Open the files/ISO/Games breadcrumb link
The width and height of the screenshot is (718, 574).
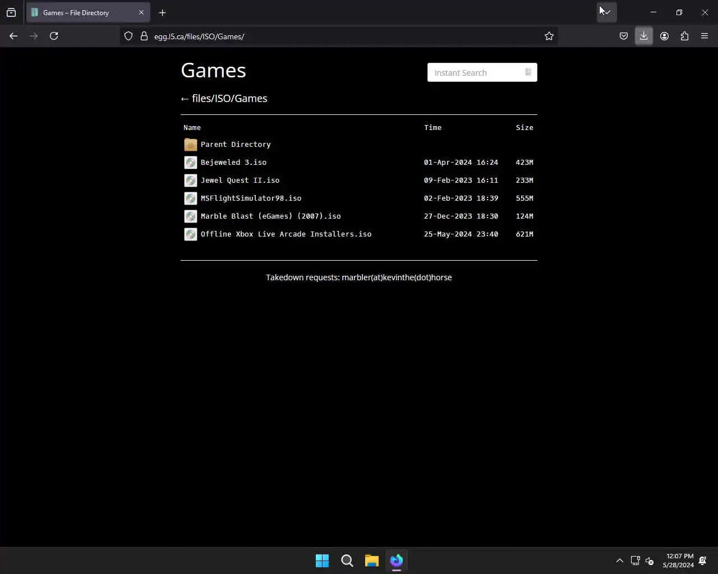[x=229, y=98]
